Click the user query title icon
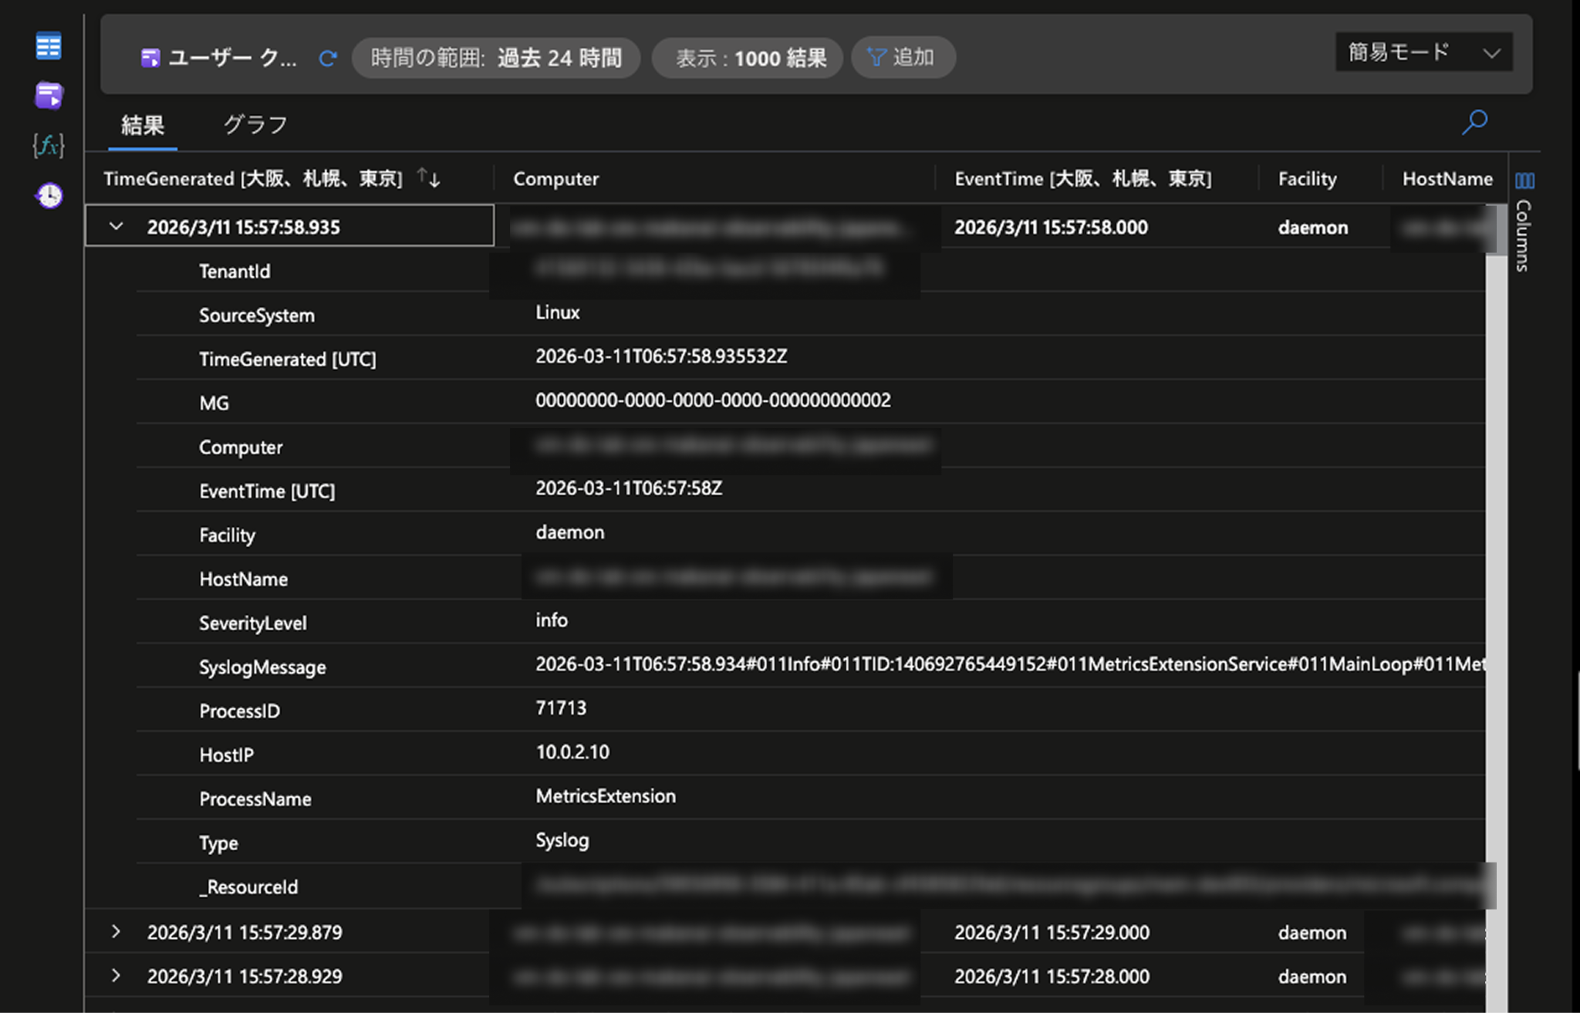Screen dimensions: 1580x1013 pos(150,59)
